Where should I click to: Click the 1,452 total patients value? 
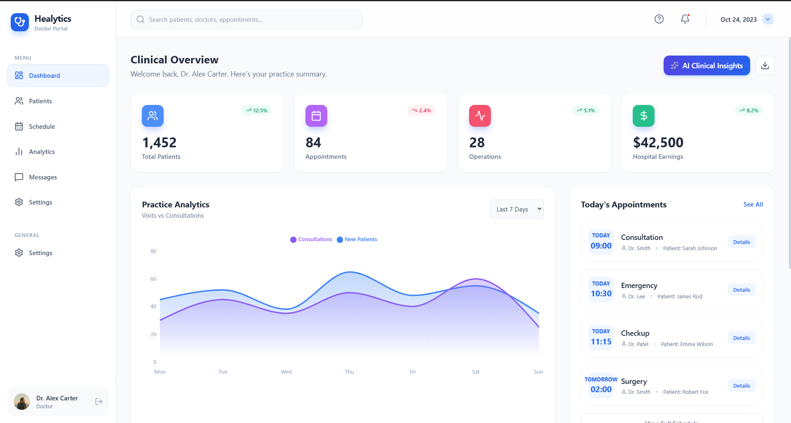coord(159,142)
